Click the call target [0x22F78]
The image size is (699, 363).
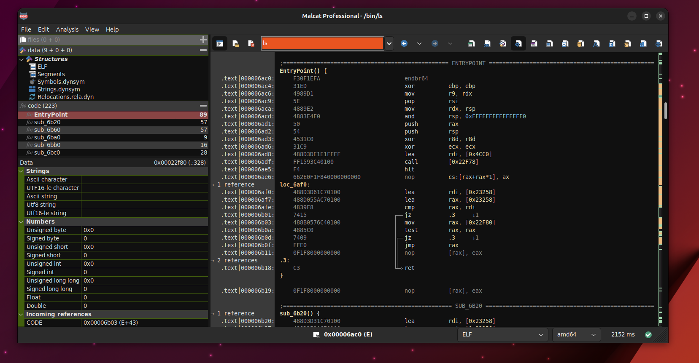pyautogui.click(x=463, y=162)
